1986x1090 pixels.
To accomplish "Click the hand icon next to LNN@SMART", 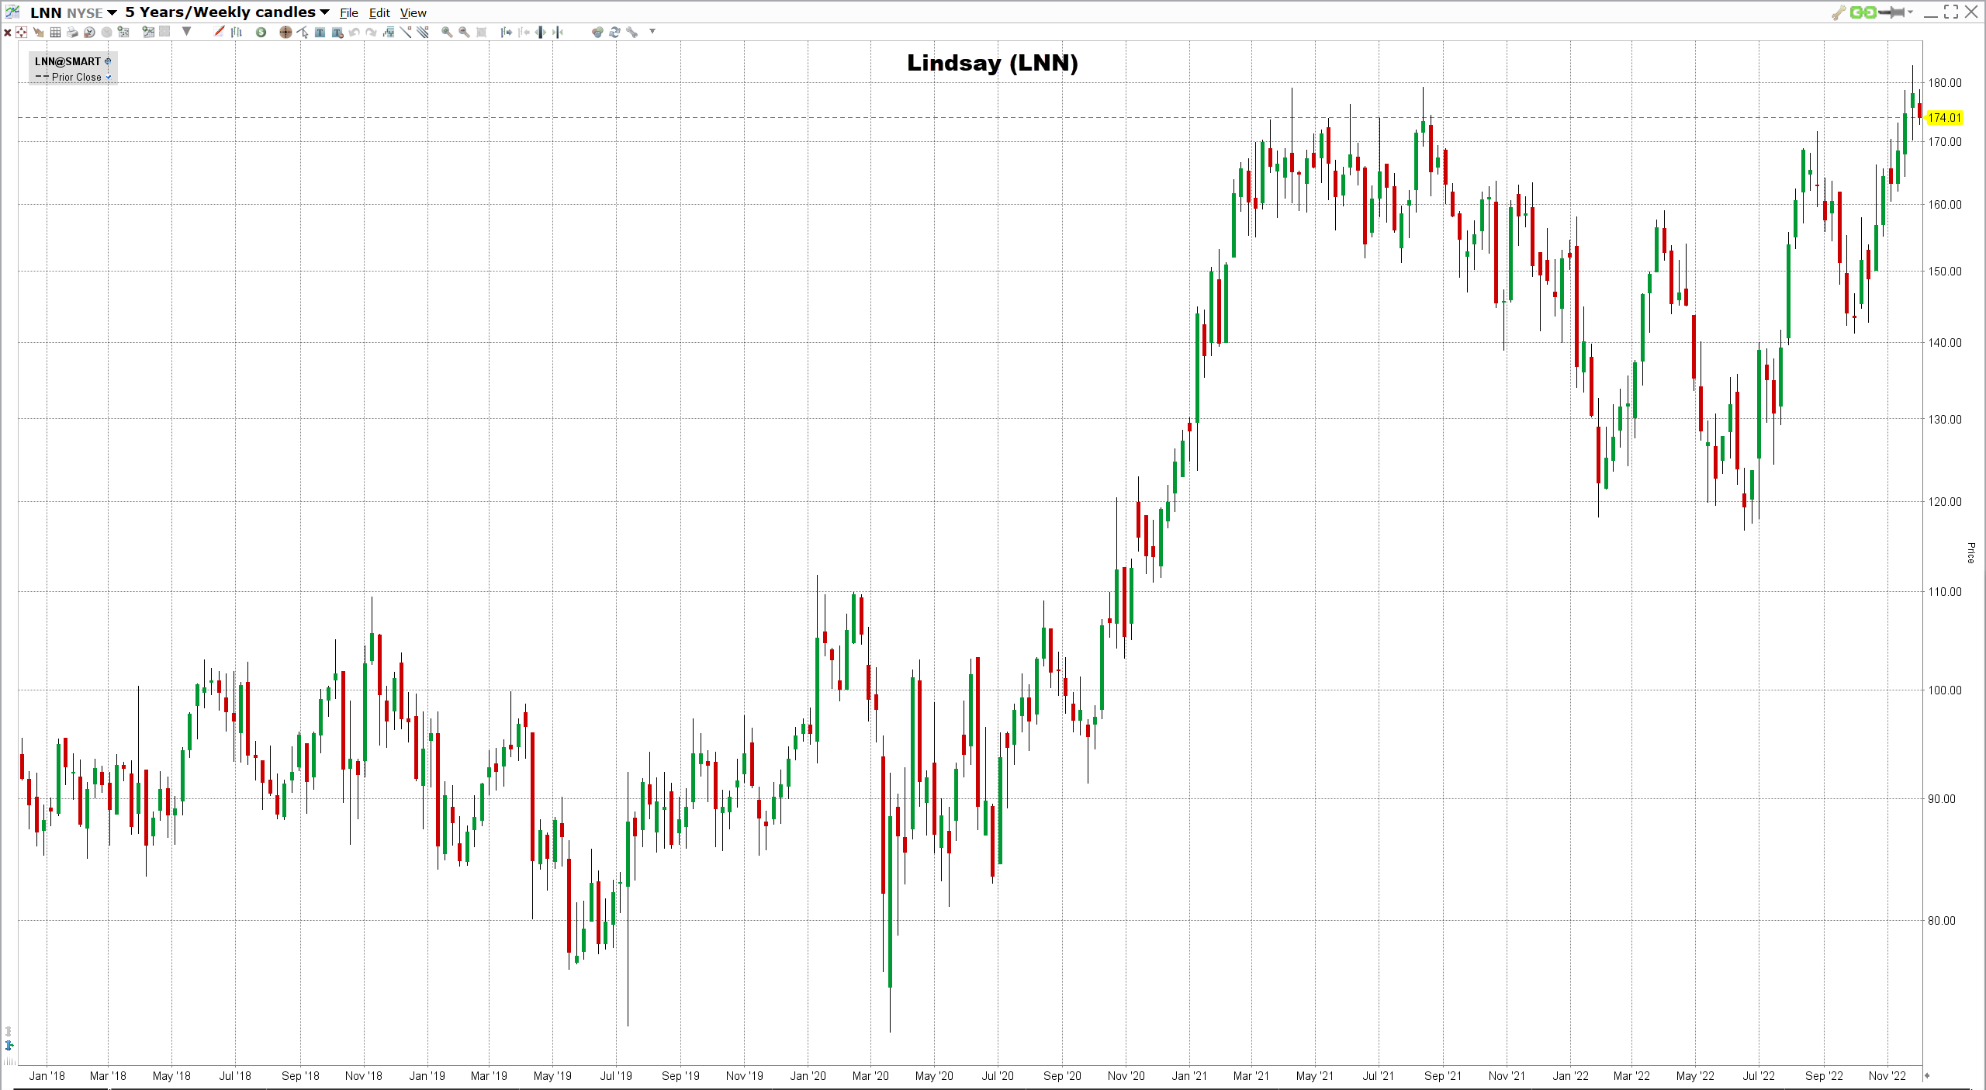I will point(108,61).
